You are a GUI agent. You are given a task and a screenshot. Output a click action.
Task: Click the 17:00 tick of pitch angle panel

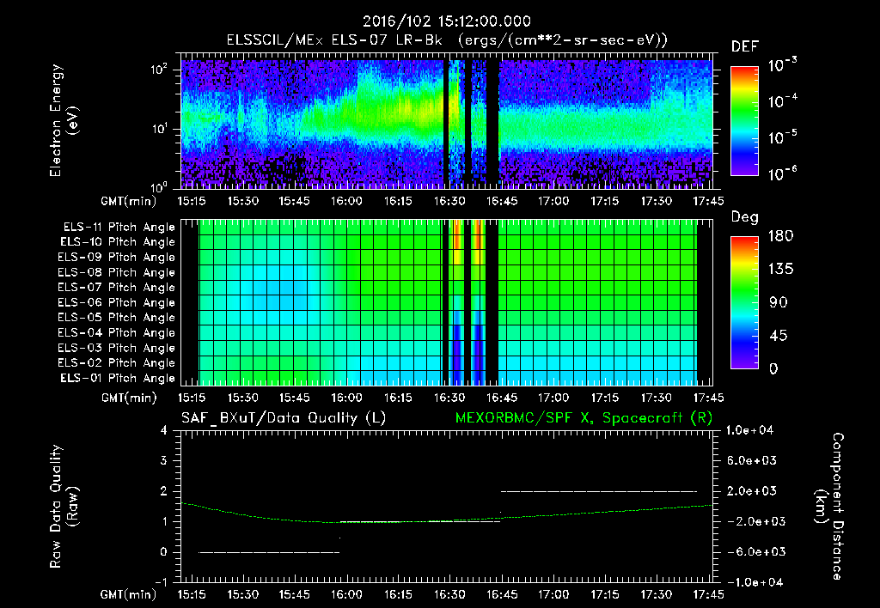[x=553, y=398]
